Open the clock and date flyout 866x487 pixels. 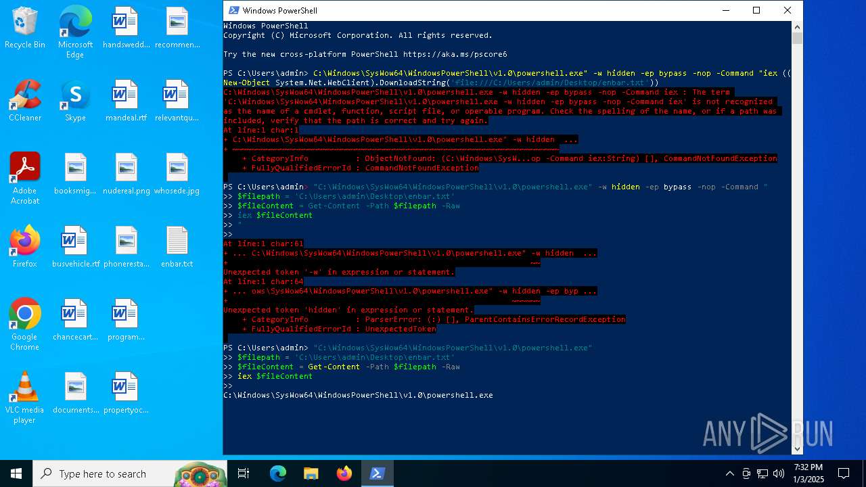(808, 473)
